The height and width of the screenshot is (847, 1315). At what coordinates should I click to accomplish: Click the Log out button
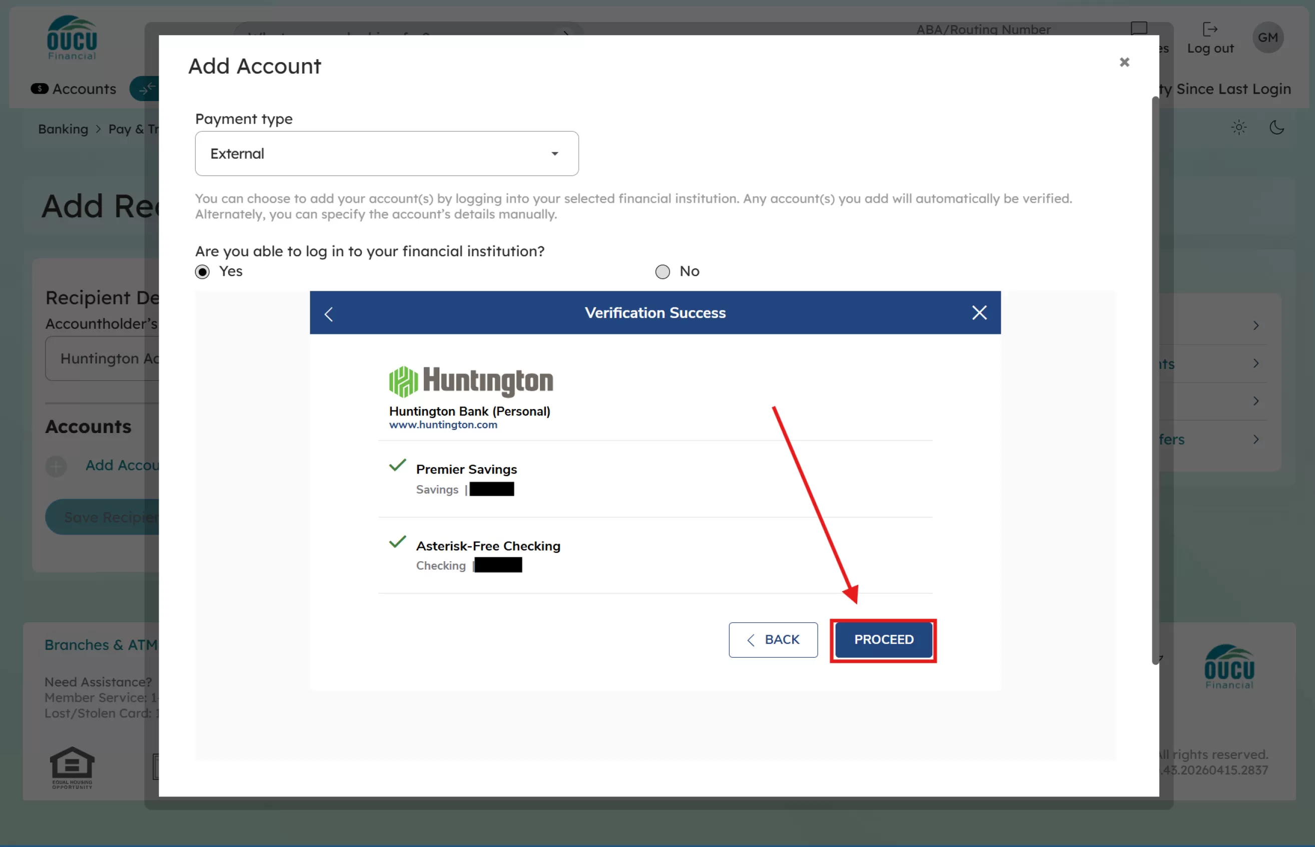pos(1210,38)
